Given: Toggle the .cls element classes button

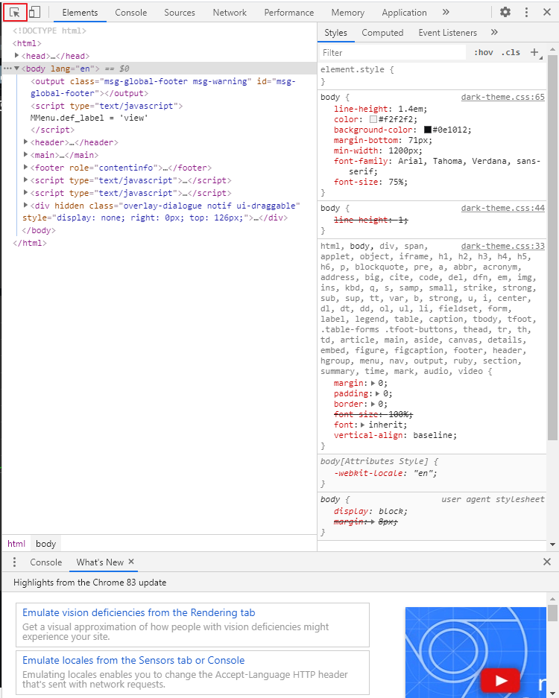Looking at the screenshot, I should pyautogui.click(x=511, y=53).
